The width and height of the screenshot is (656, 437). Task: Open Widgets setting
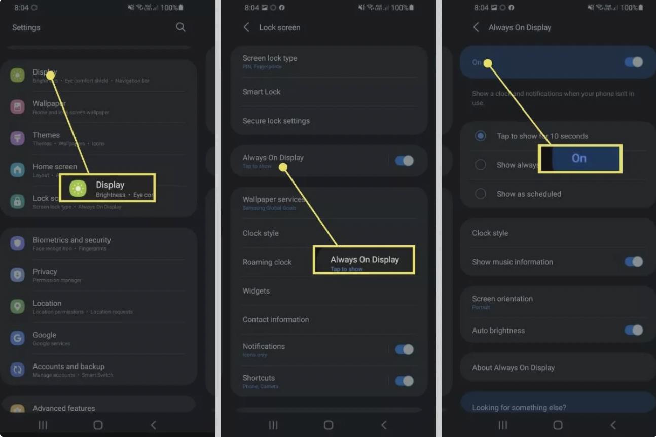329,291
